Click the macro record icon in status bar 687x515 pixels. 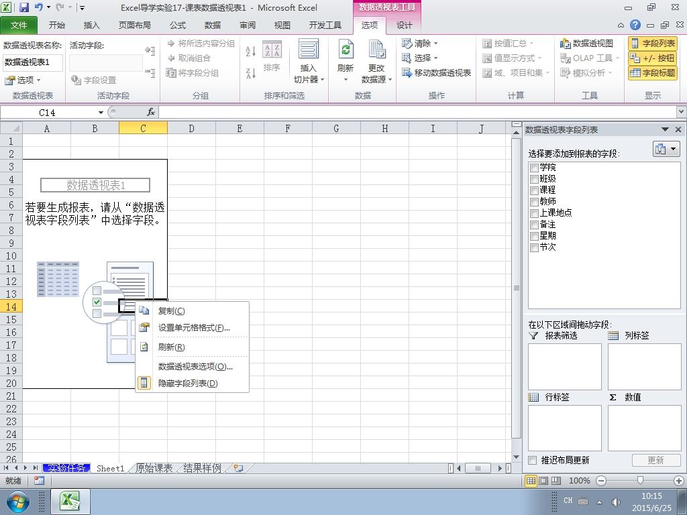click(39, 480)
